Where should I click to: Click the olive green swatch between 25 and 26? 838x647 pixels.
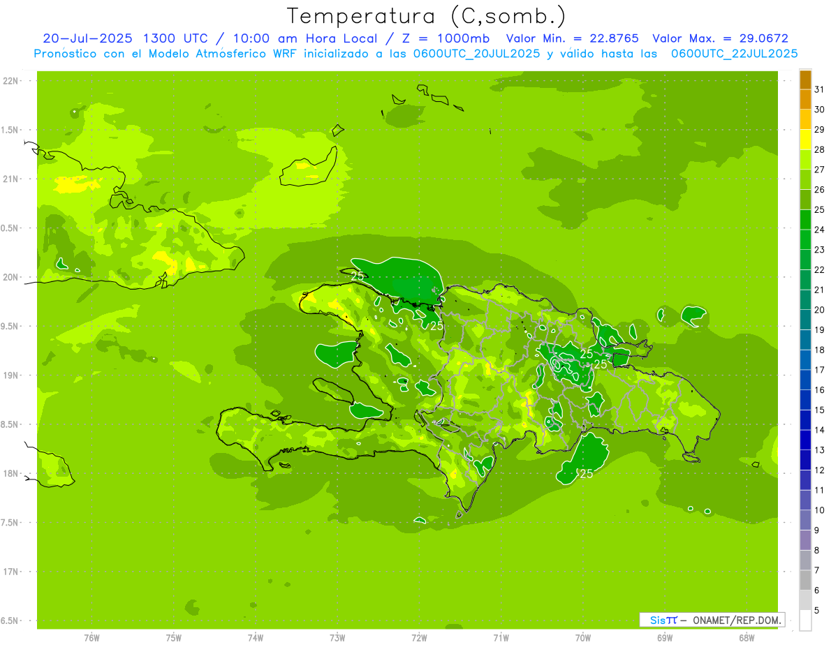[x=805, y=200]
